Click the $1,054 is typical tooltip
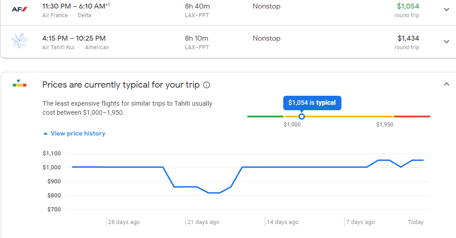Image resolution: width=456 pixels, height=238 pixels. 312,103
